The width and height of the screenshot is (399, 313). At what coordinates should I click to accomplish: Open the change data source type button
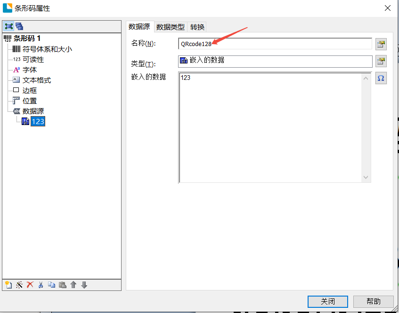click(381, 61)
